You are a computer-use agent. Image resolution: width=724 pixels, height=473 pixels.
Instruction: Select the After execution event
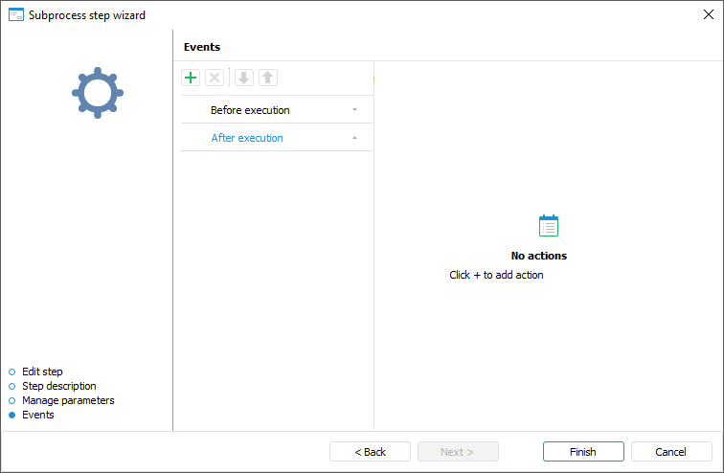(x=247, y=138)
